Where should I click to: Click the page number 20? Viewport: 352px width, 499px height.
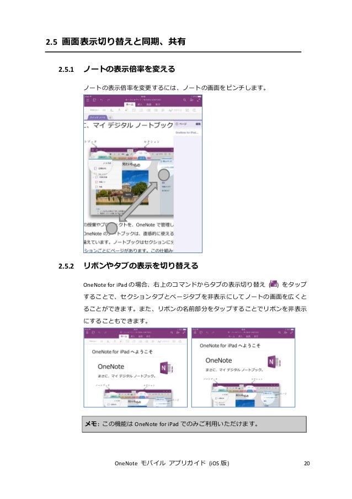click(307, 463)
